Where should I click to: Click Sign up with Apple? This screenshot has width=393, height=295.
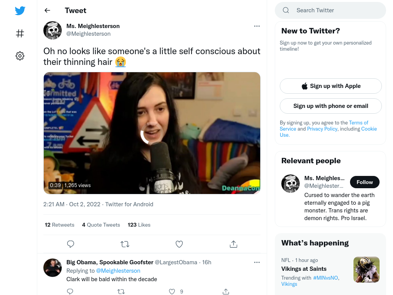[330, 86]
